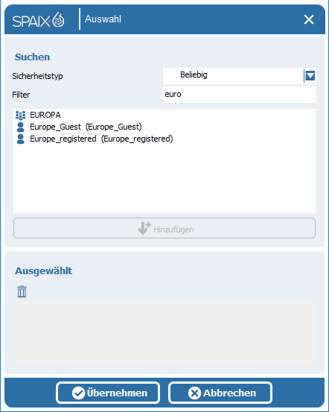Click the checkmark icon on Übernehmen
The width and height of the screenshot is (329, 412).
pos(78,393)
